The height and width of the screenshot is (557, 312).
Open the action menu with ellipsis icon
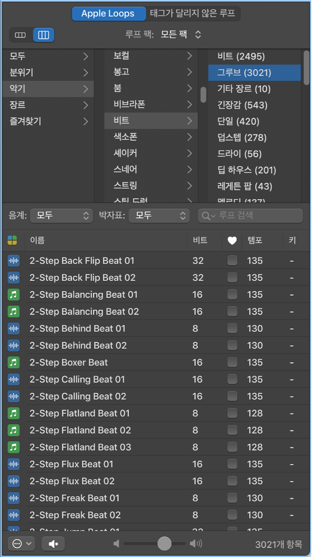[21, 544]
